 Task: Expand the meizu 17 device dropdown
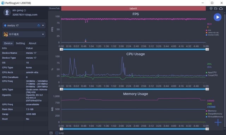[x=43, y=25]
